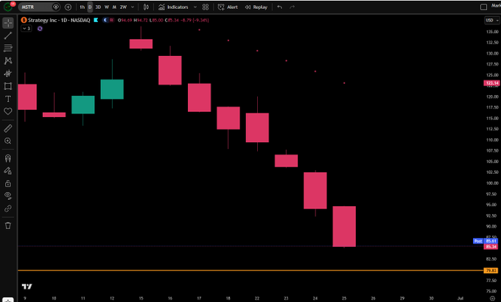This screenshot has height=302, width=501.
Task: Select the trend line drawing tool
Action: tap(8, 35)
